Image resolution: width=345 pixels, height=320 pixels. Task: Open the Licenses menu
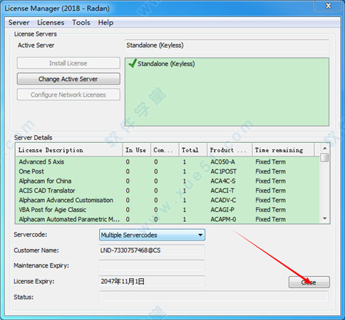51,23
